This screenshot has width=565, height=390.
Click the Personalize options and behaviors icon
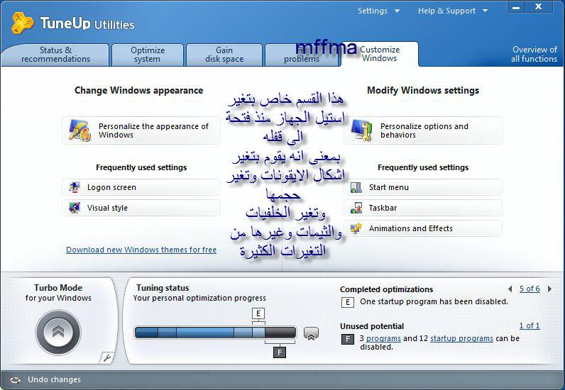coord(361,130)
